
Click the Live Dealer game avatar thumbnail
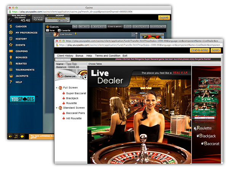click(56, 35)
